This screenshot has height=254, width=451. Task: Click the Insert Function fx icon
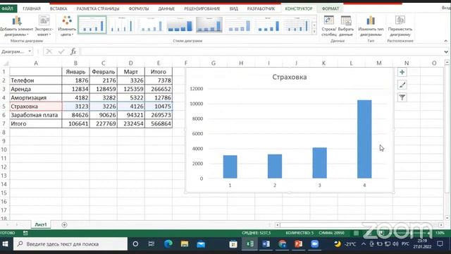(73, 52)
